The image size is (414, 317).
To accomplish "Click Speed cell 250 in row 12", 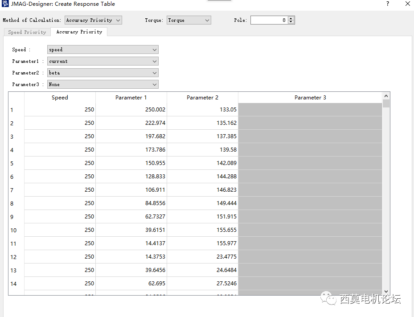I will (60, 257).
